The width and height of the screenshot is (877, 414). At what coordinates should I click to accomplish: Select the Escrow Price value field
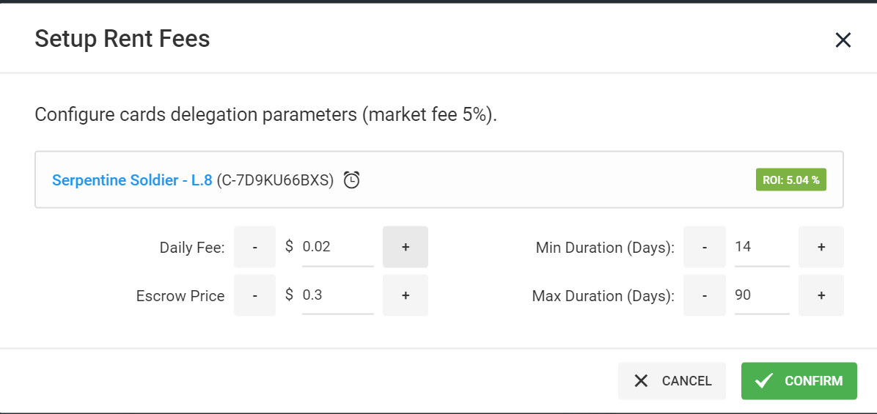point(338,295)
